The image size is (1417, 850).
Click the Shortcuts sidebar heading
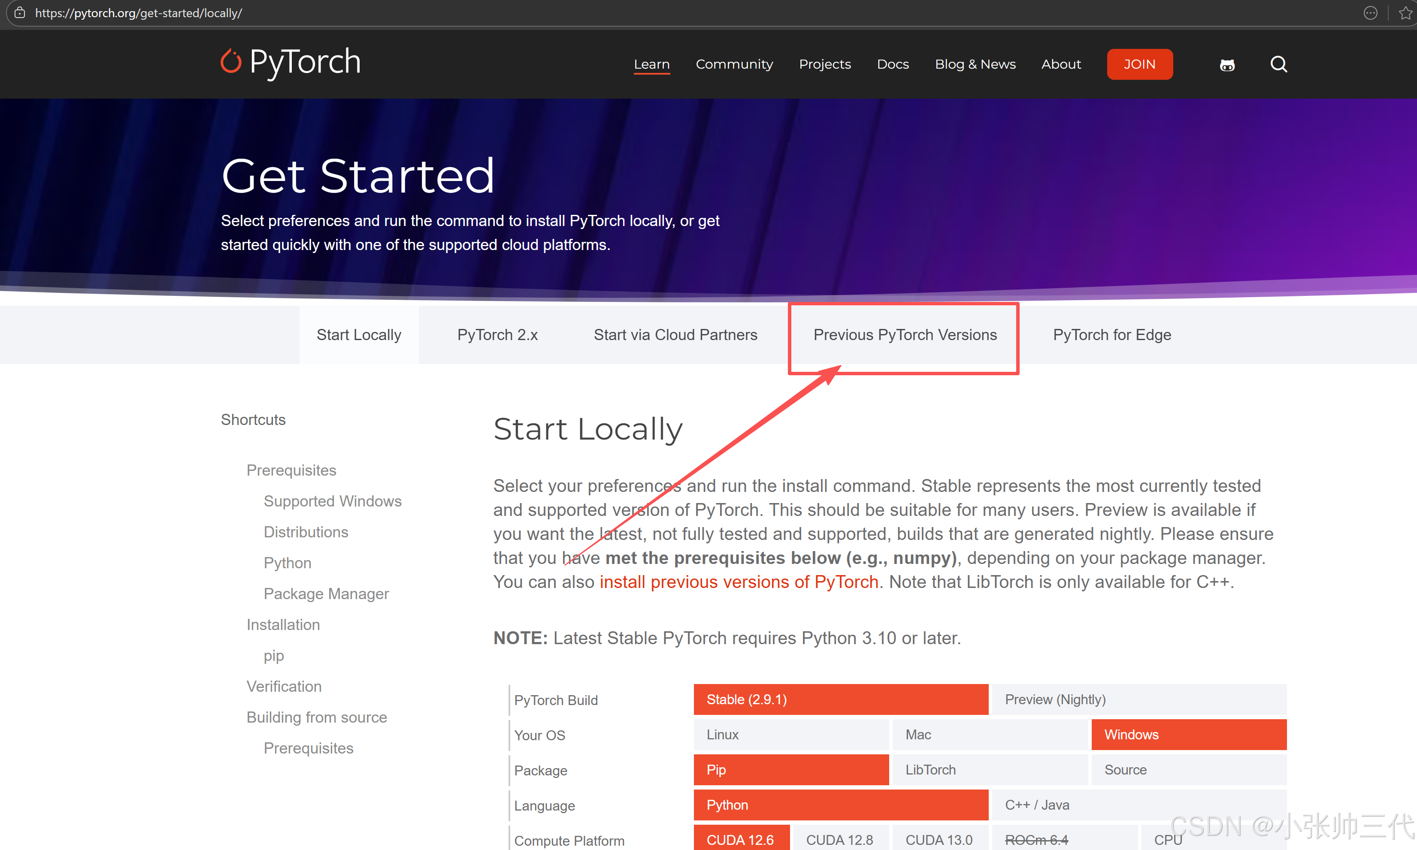[x=253, y=420]
